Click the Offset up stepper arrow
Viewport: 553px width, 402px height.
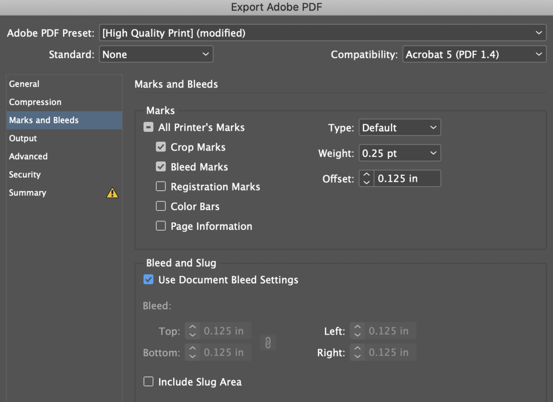366,175
